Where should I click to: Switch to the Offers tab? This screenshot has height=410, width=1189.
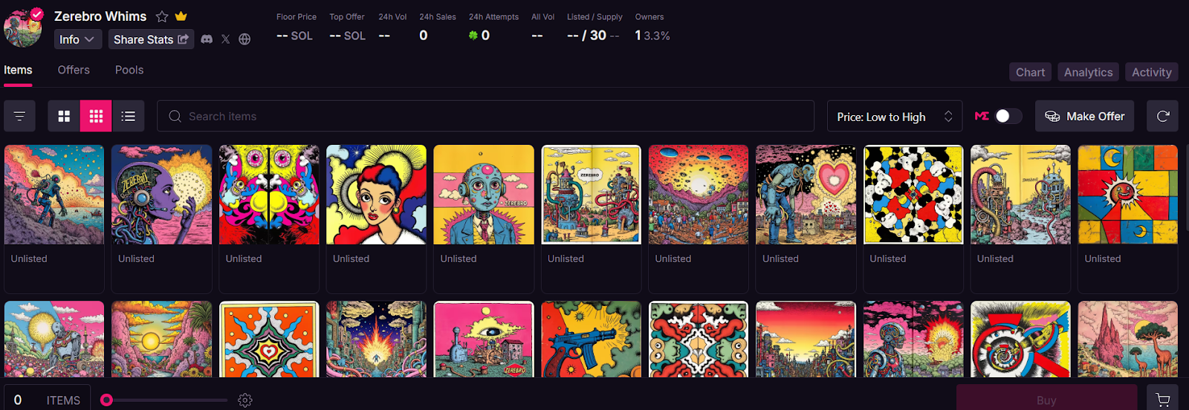pyautogui.click(x=74, y=70)
